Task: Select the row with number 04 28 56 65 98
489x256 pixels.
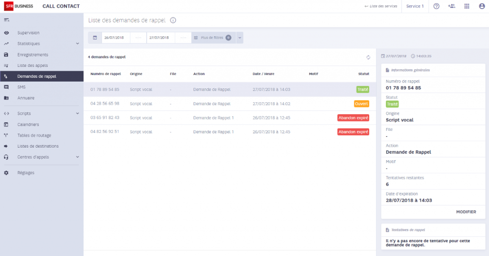Action: tap(230, 104)
